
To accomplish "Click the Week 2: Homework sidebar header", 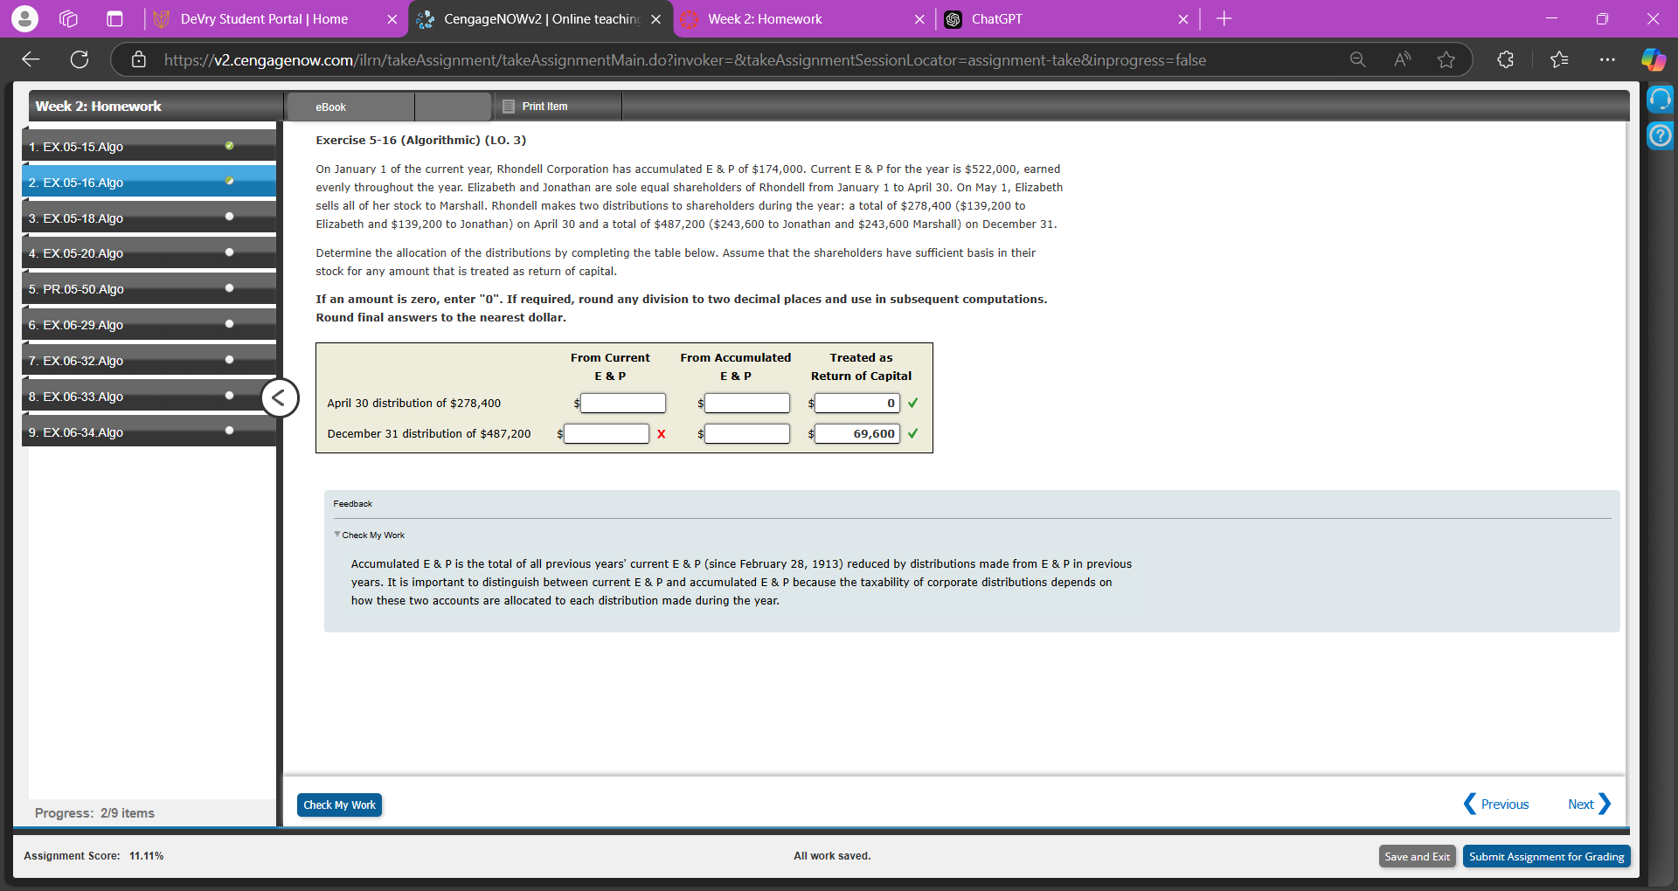I will point(98,106).
